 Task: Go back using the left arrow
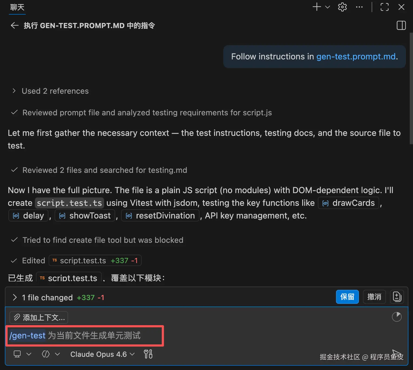(x=14, y=26)
